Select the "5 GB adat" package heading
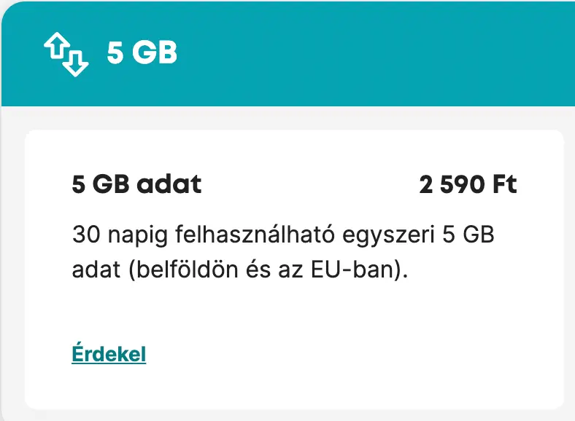The height and width of the screenshot is (421, 575). pos(136,184)
